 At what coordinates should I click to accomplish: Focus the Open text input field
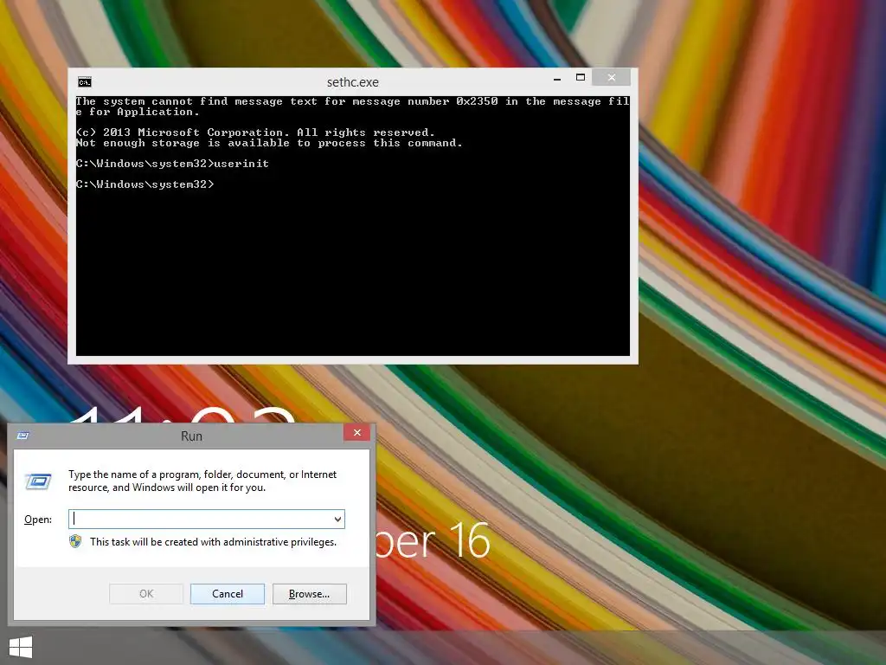206,520
